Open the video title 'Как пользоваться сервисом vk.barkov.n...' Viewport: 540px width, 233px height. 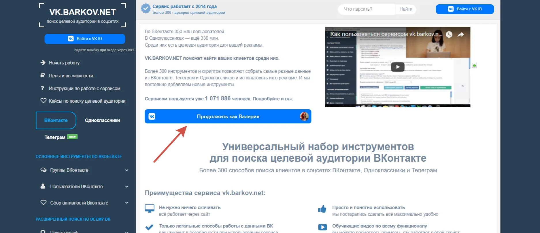pos(386,34)
